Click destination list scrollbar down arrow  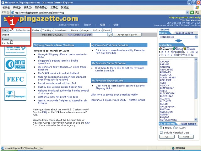(196, 119)
